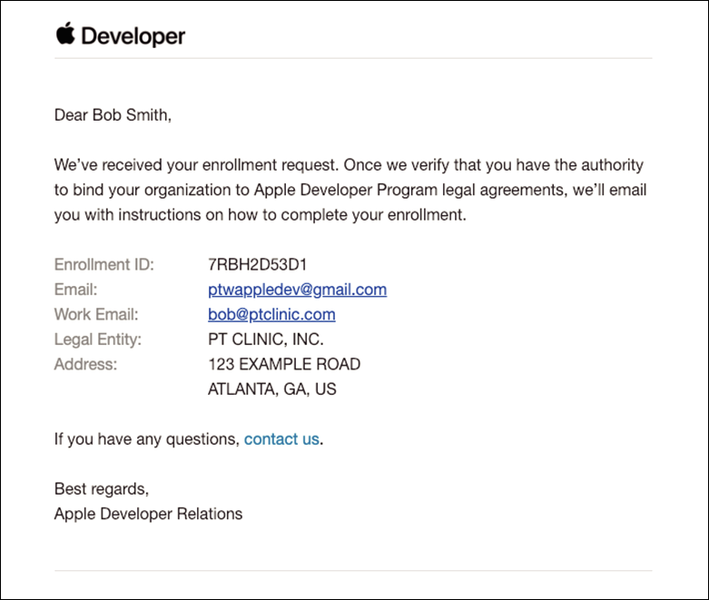The width and height of the screenshot is (709, 600).
Task: Click the "Address:" label
Action: [85, 364]
